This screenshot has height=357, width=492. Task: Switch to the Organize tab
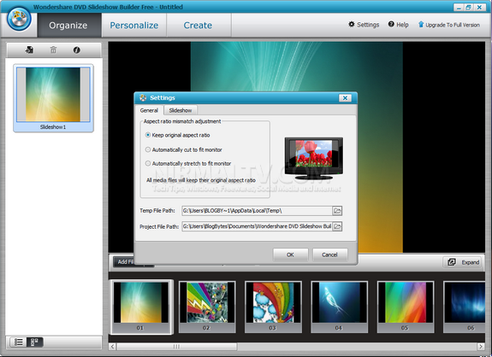[68, 25]
